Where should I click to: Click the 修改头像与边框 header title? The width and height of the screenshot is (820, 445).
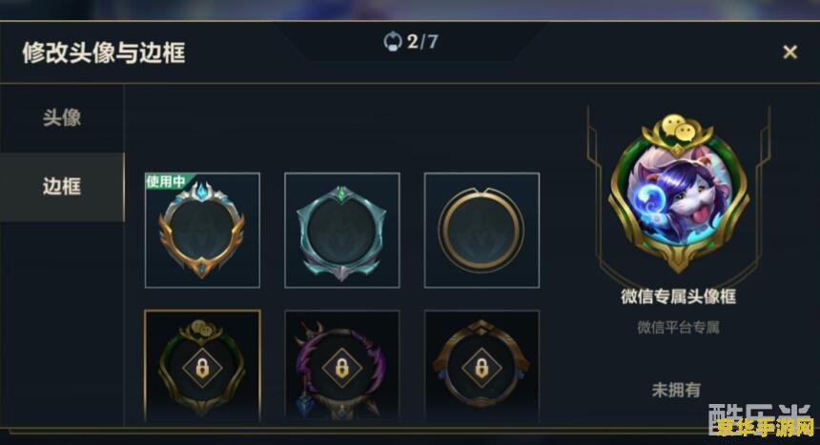click(x=104, y=52)
